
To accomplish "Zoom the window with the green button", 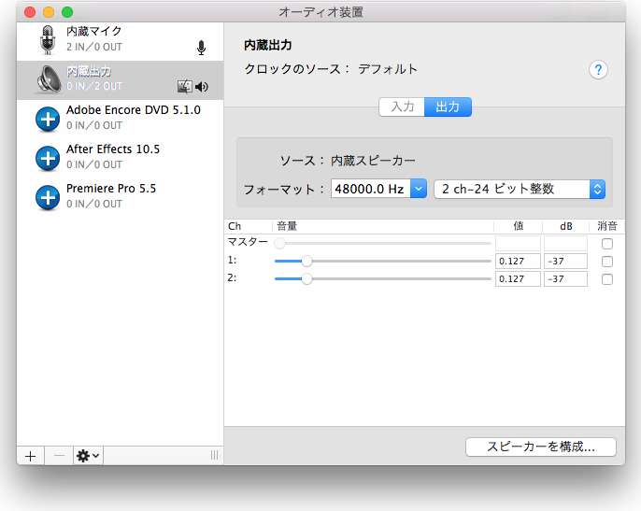I will click(67, 12).
